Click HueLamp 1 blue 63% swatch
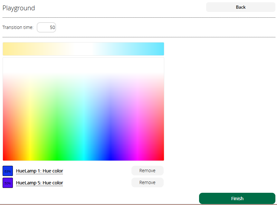277x205 pixels. pyautogui.click(x=8, y=171)
